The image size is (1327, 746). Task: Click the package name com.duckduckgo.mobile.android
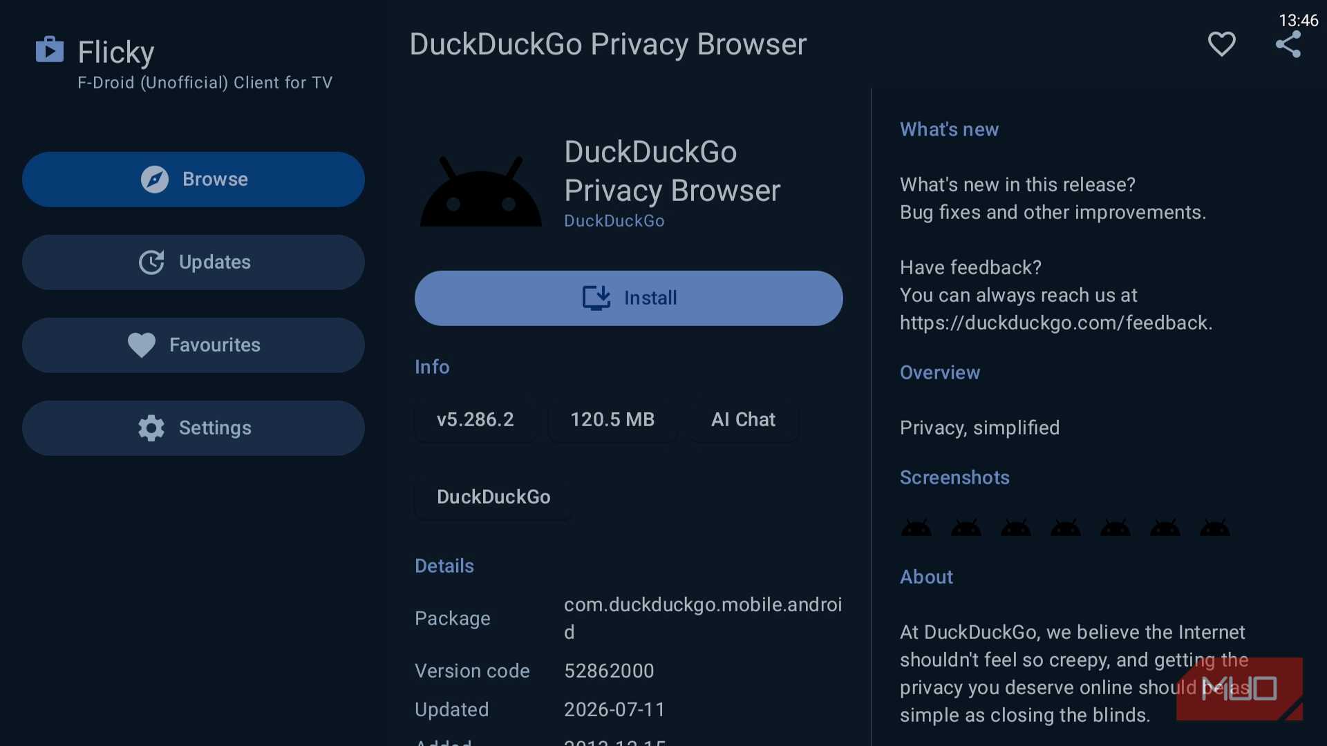pyautogui.click(x=703, y=619)
